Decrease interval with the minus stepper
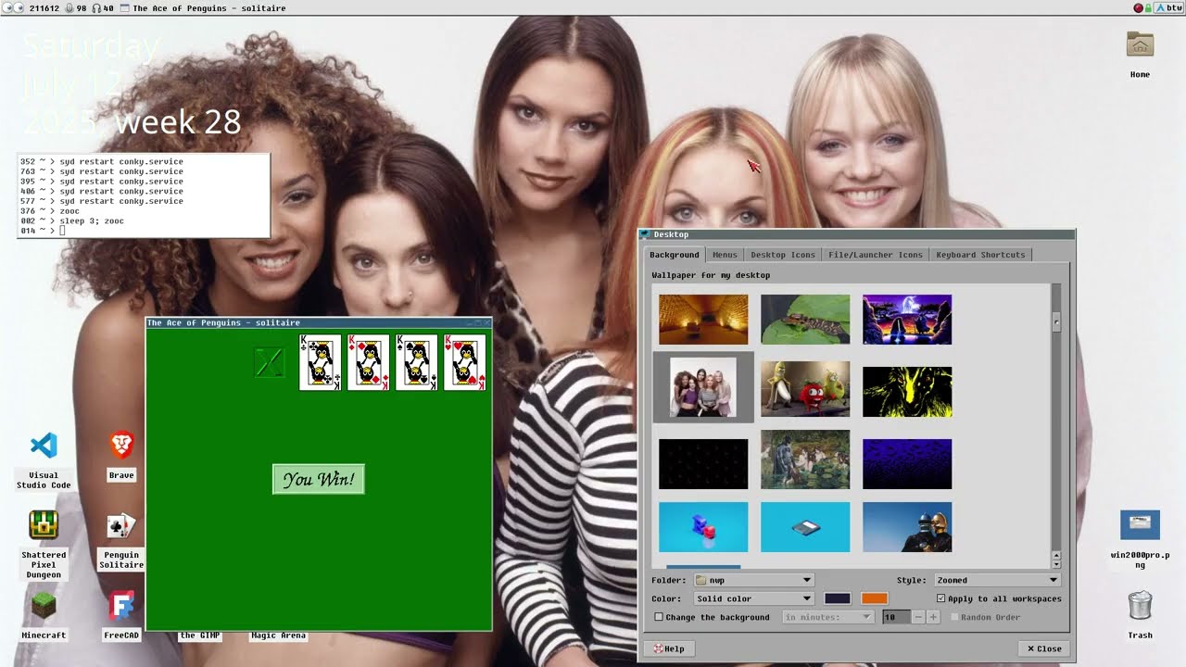Image resolution: width=1186 pixels, height=667 pixels. [918, 617]
